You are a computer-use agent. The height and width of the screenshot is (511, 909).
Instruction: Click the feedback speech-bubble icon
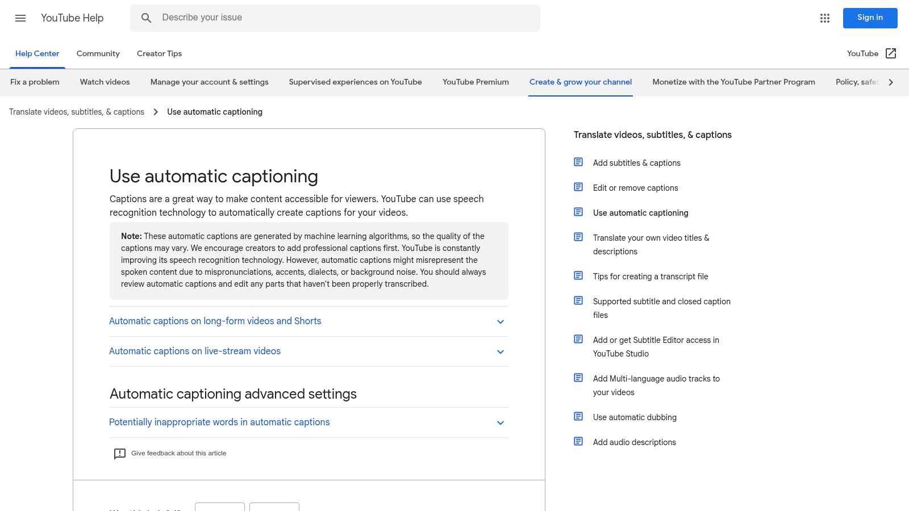point(119,453)
